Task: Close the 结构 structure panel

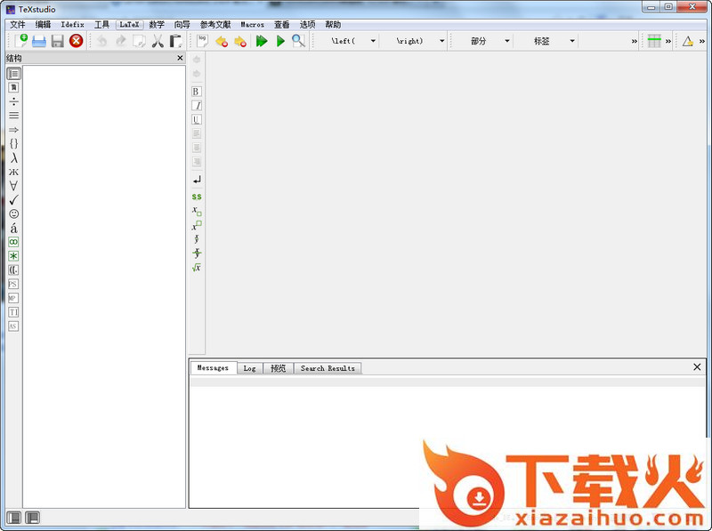Action: [180, 59]
